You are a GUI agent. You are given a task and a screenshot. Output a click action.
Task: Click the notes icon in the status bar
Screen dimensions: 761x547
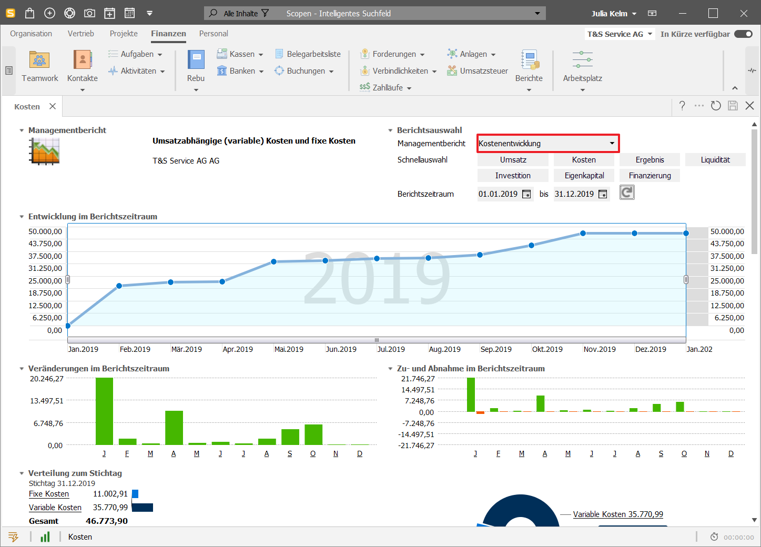14,536
